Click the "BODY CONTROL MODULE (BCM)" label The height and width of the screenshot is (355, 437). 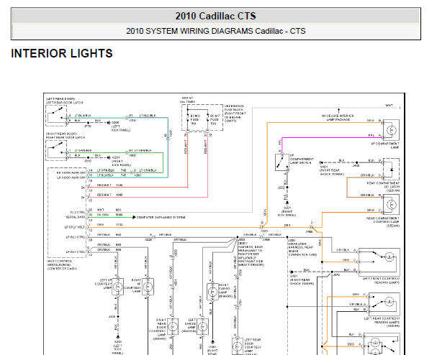pos(60,263)
